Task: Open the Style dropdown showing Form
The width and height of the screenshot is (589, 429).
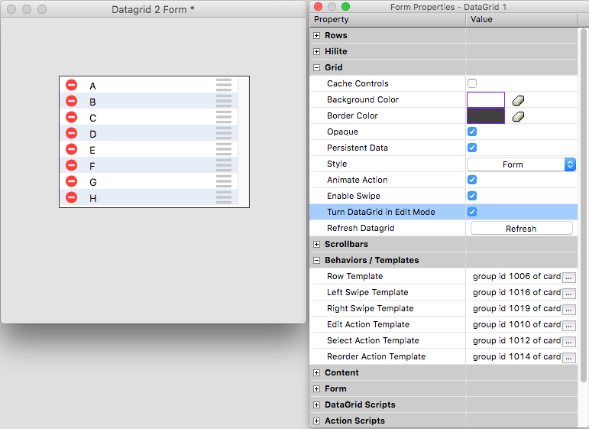Action: point(521,164)
